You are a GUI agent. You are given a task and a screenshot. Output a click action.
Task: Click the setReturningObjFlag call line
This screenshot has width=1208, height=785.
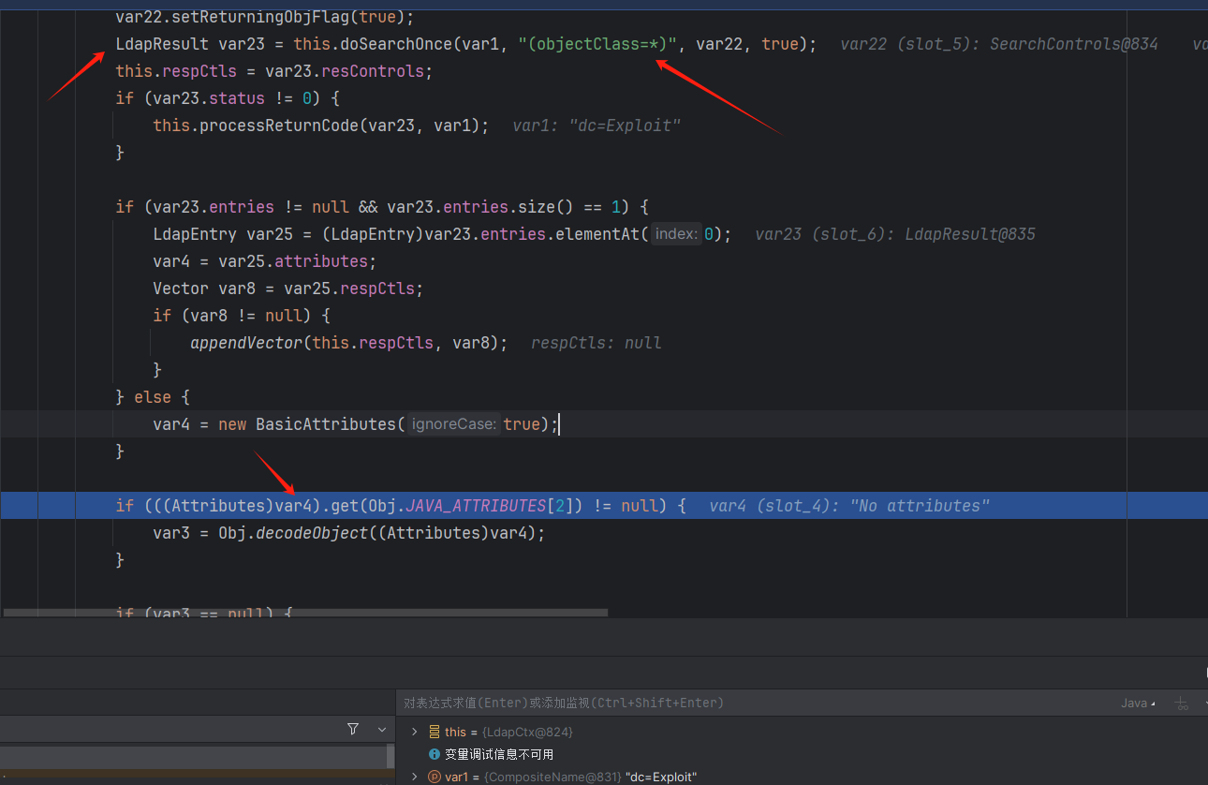(265, 17)
